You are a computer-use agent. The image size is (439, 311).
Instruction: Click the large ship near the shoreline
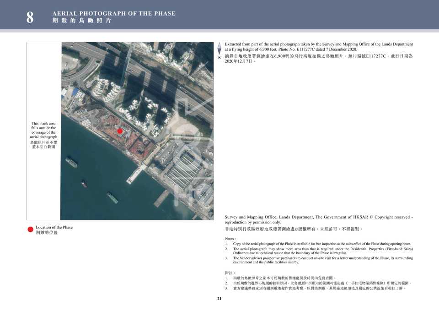coord(72,161)
